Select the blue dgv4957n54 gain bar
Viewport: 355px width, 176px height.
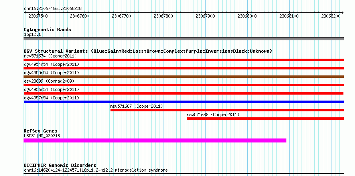pyautogui.click(x=183, y=102)
